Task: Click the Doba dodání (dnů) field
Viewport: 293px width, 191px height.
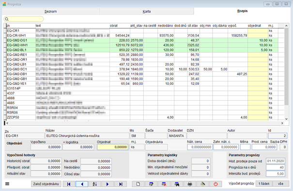Action: tap(200, 161)
